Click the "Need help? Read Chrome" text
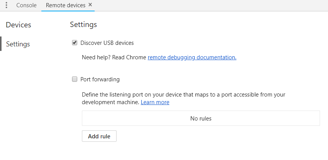Image resolution: width=328 pixels, height=160 pixels. coord(114,57)
